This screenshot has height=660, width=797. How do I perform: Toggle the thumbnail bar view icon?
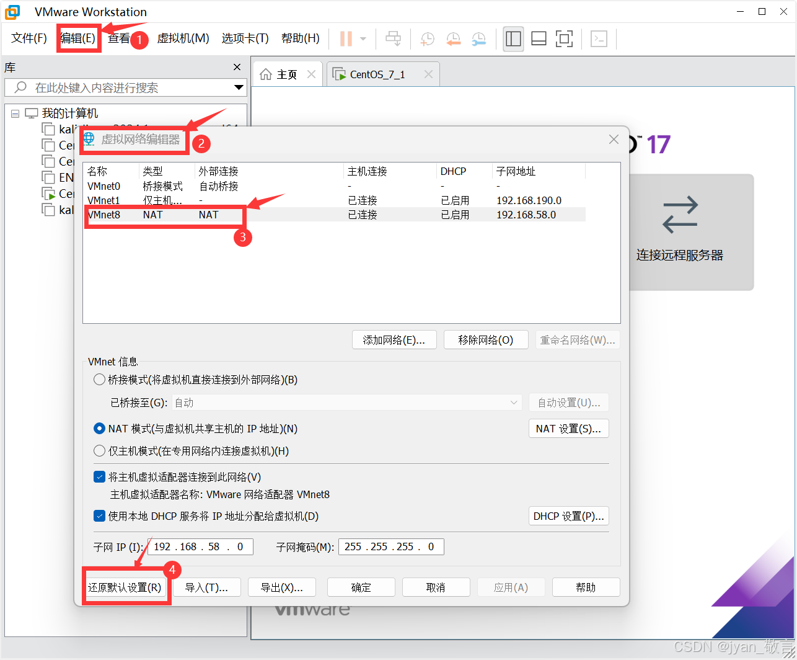539,38
